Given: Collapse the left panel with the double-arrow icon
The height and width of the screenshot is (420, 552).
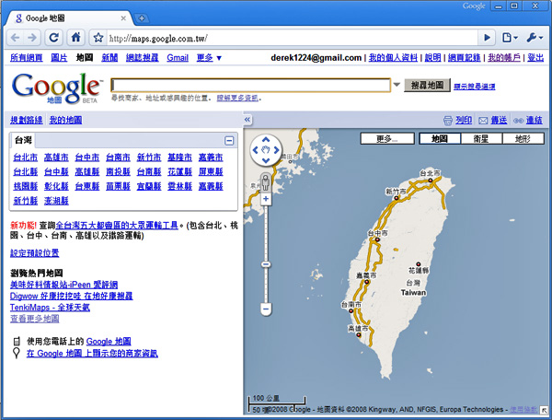Looking at the screenshot, I should [x=247, y=120].
